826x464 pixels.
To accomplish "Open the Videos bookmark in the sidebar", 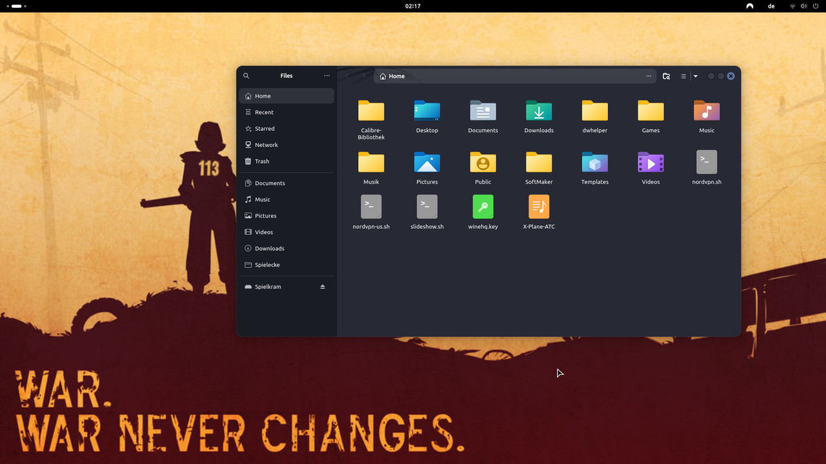I will pyautogui.click(x=287, y=232).
